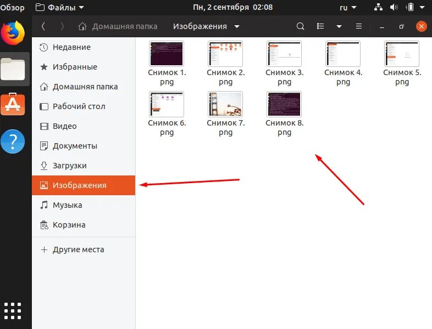
Task: Select Снимок 4.png thumbnail
Action: (343, 54)
